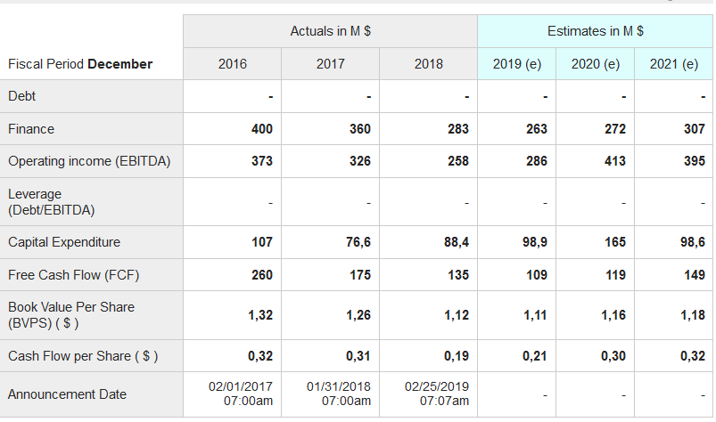This screenshot has height=422, width=716.
Task: Select the 2017 column header
Action: coord(330,64)
